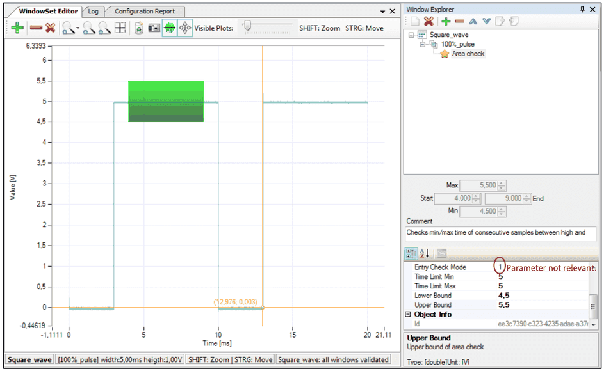Image resolution: width=604 pixels, height=371 pixels.
Task: Click the export page icon in Window Explorer
Action: click(x=500, y=21)
